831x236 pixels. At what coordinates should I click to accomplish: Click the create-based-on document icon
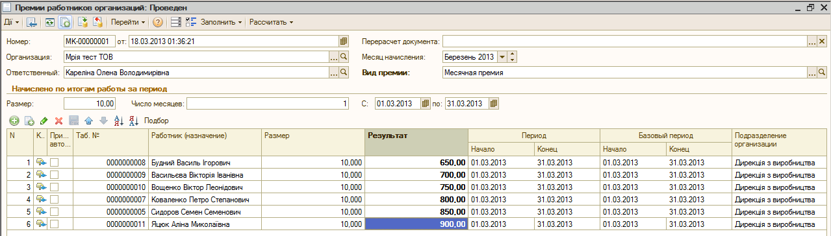pyautogui.click(x=83, y=22)
